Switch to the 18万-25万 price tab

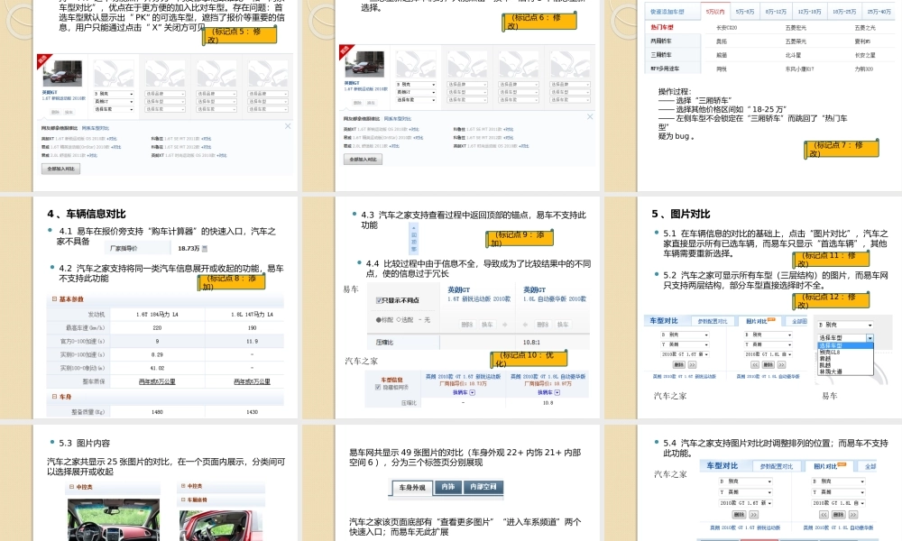point(845,12)
